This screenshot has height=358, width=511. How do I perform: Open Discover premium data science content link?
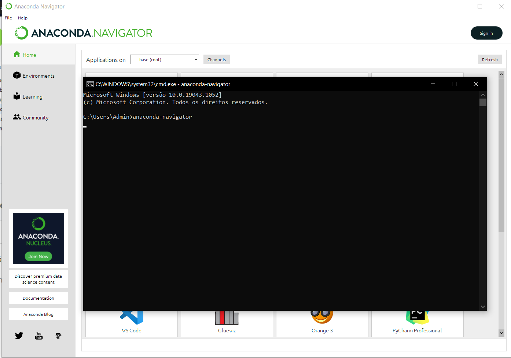tap(38, 279)
